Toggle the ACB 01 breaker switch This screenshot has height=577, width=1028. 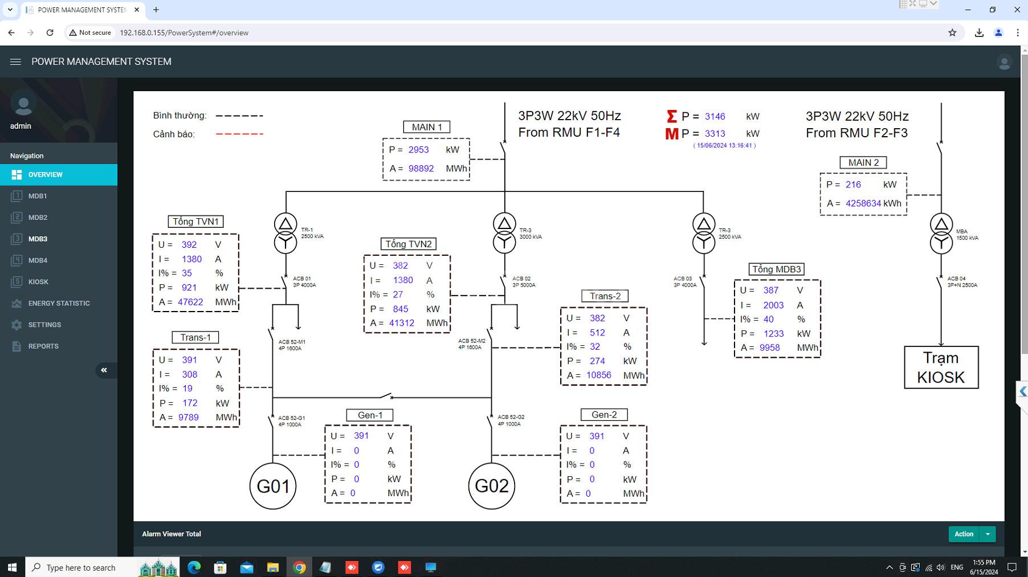(x=284, y=281)
